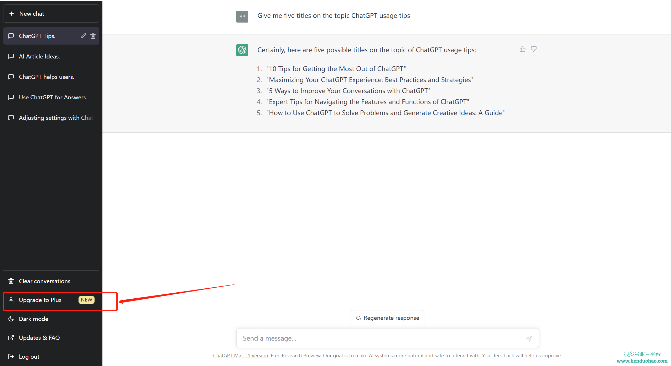Select Upgrade to Plus
The height and width of the screenshot is (366, 671).
coord(51,300)
